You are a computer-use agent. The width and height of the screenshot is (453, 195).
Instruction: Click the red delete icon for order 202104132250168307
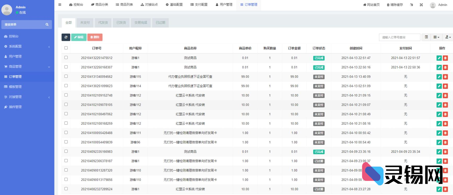click(445, 68)
